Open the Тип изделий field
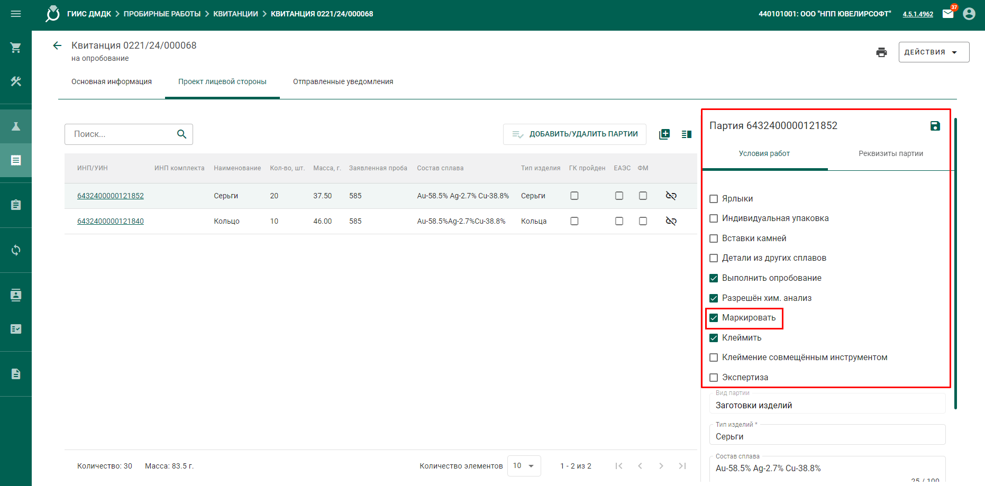Screen dimensions: 985x486 827,434
